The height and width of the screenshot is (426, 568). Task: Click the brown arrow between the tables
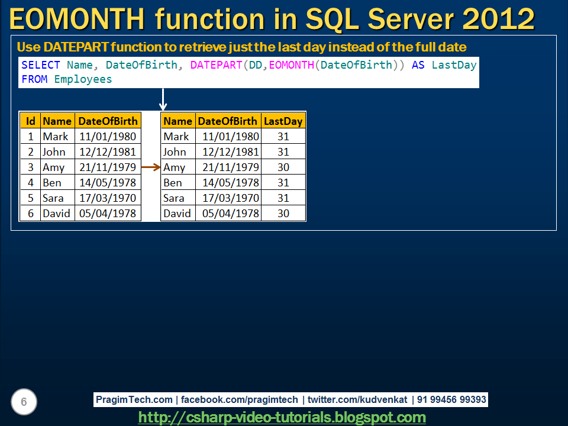pos(150,167)
